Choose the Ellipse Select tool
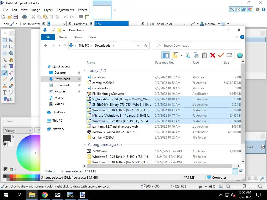The width and height of the screenshot is (267, 200). coord(5,53)
